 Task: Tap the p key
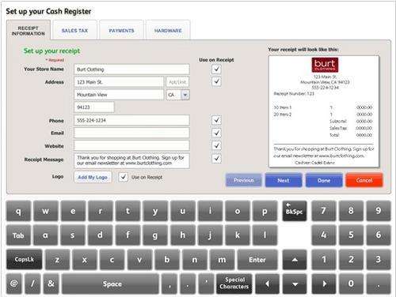point(265,211)
